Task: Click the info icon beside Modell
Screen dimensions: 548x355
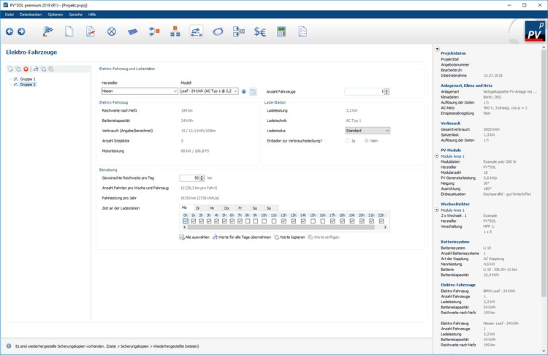Action: [244, 91]
